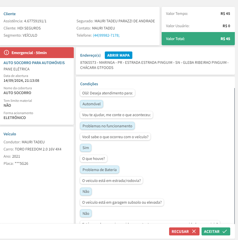Click the Veículo section header
Viewport: 238px width, 240px height.
point(10,134)
